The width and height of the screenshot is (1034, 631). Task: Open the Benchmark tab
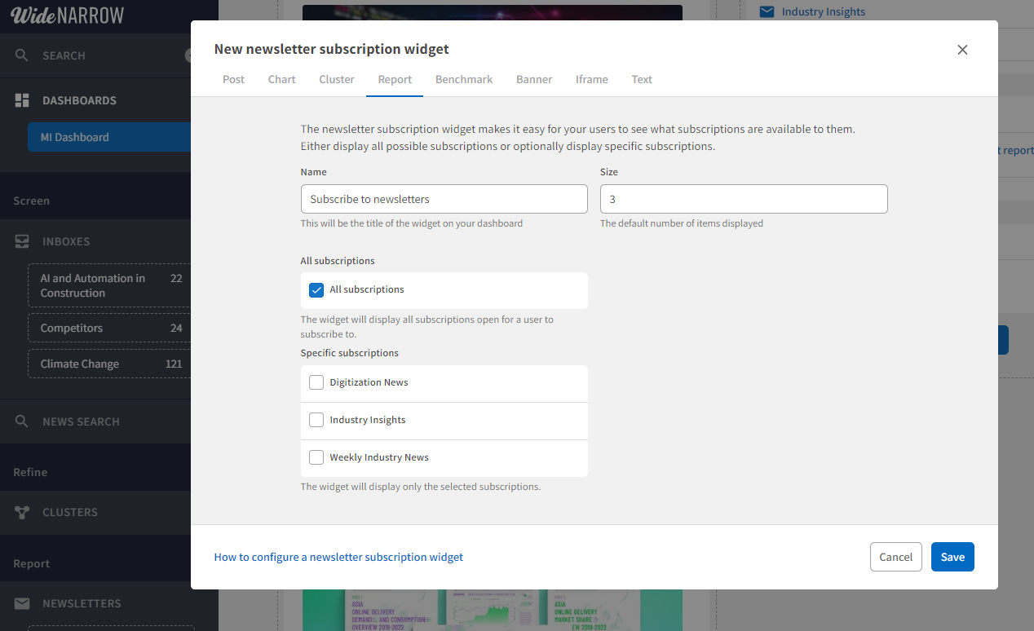(x=463, y=79)
